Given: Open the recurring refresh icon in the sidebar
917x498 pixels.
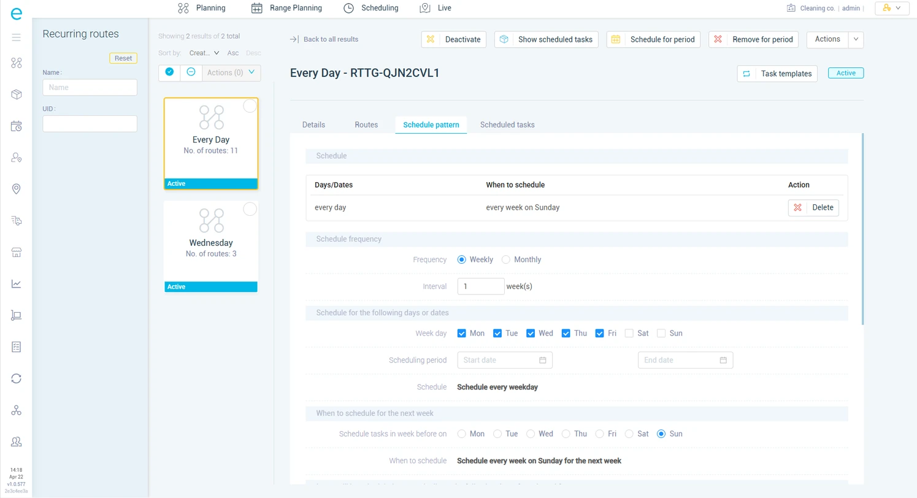Looking at the screenshot, I should (17, 378).
